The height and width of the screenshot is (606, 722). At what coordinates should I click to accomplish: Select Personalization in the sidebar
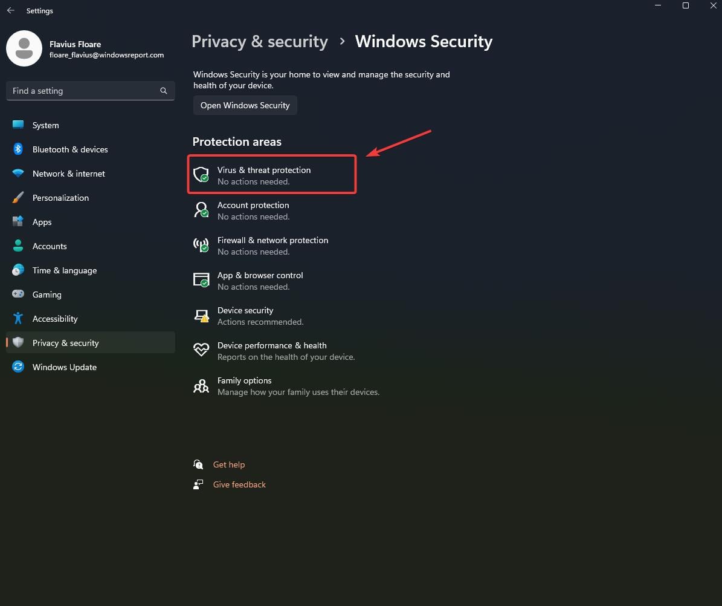pos(60,198)
